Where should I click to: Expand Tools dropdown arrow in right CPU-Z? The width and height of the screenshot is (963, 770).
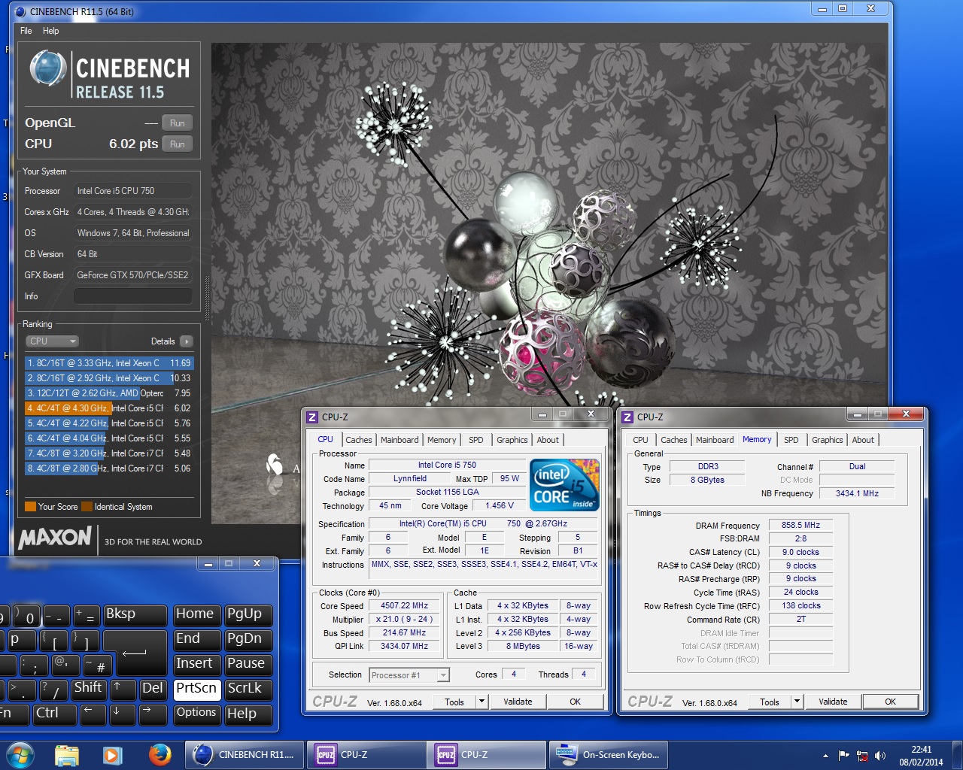[797, 702]
